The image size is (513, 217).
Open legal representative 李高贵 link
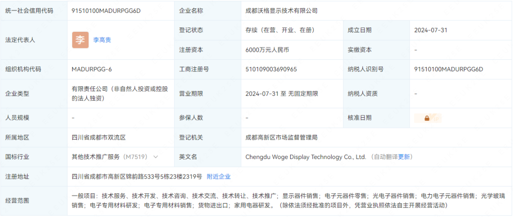[x=102, y=40]
